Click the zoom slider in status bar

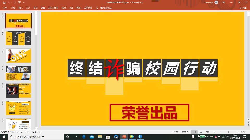point(228,132)
